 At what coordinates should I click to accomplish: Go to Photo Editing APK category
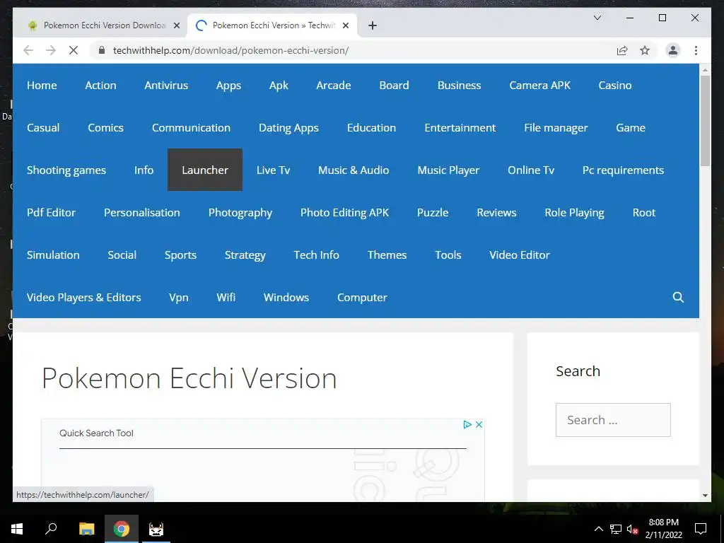pyautogui.click(x=344, y=212)
